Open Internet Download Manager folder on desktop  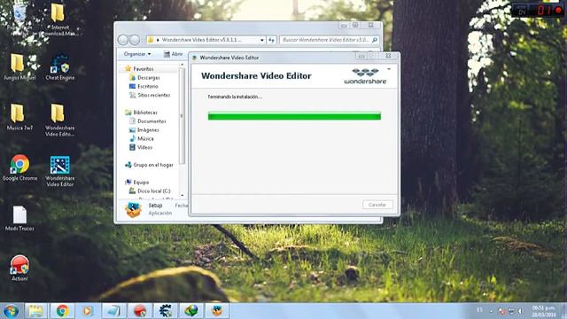tap(59, 19)
